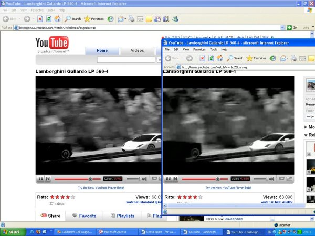
Task: Click the seek bar in front window player
Action: click(x=205, y=179)
